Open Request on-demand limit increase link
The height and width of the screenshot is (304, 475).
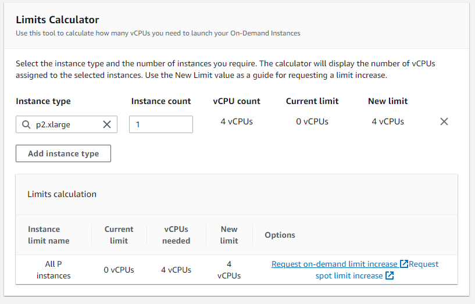[x=334, y=264]
